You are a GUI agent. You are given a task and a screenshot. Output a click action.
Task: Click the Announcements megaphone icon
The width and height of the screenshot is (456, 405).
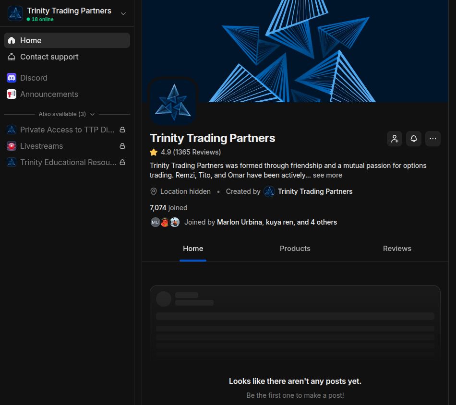pyautogui.click(x=12, y=94)
